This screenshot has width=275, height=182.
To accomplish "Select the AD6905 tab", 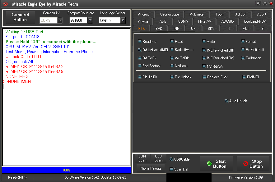I will (227, 21).
